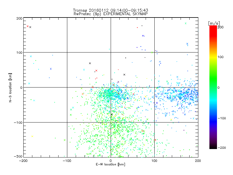The image size is (233, 175).
Task: Click the origin where the zero grid lines cross
Action: click(111, 87)
